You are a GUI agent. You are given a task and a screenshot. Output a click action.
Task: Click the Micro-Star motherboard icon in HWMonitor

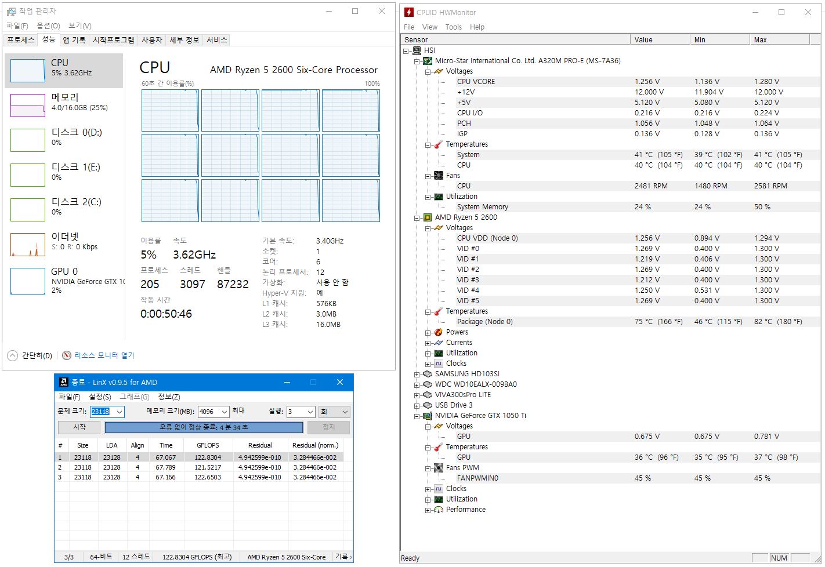(x=428, y=61)
